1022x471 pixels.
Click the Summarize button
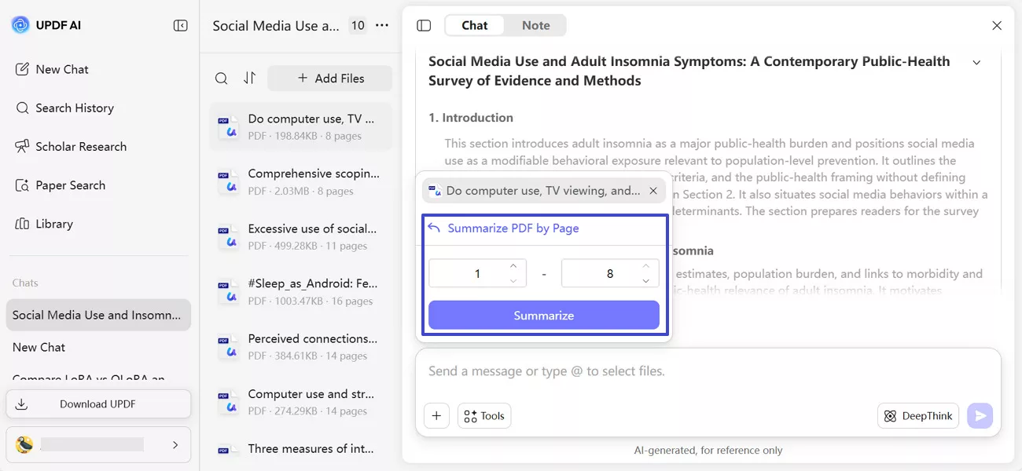point(543,316)
